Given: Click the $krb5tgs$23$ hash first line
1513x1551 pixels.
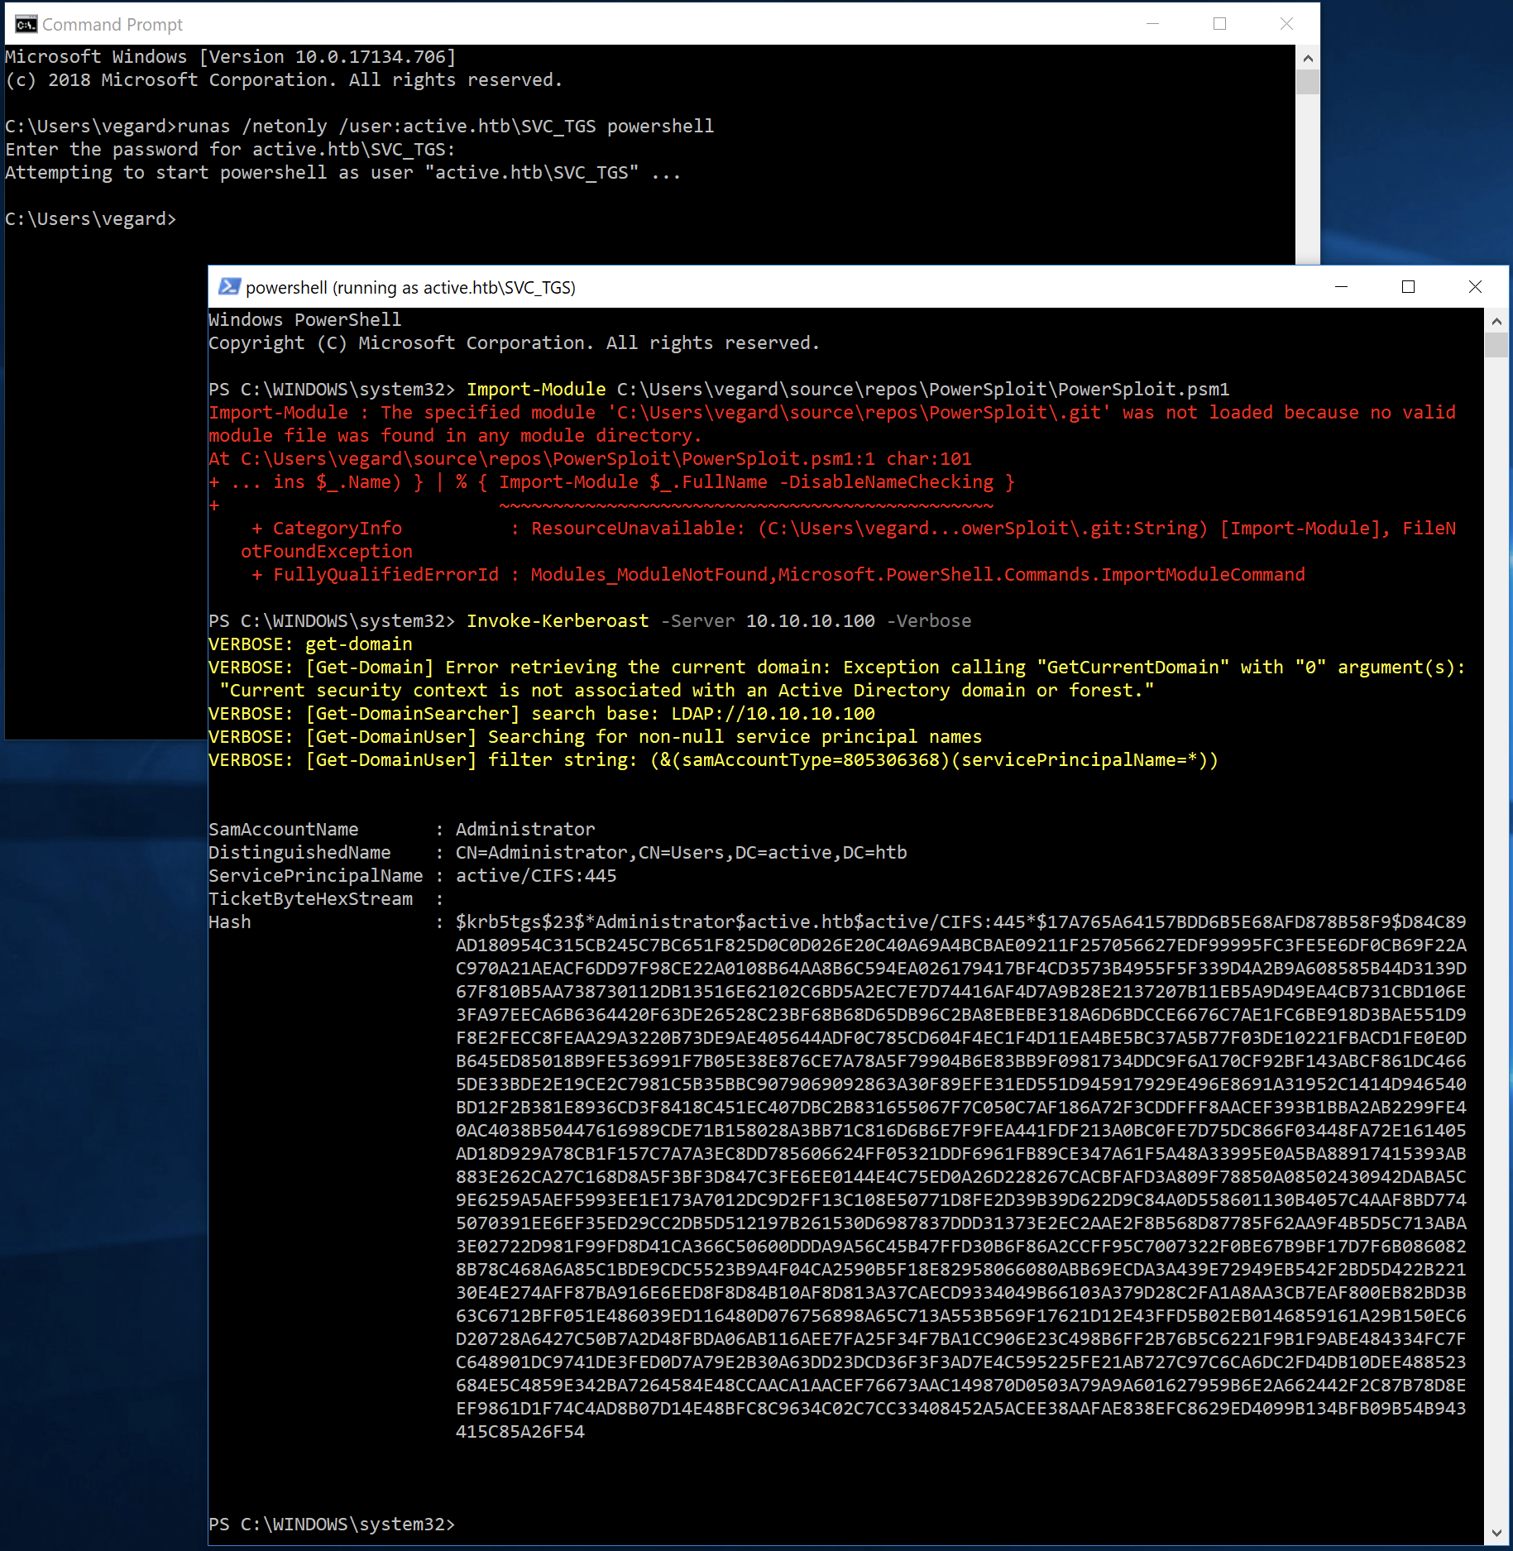Looking at the screenshot, I should (x=960, y=922).
